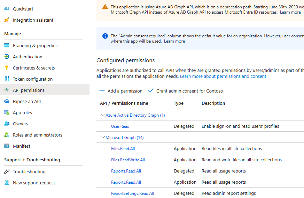Click Add a permission button
Screen dimensions: 304x198
(x=121, y=91)
